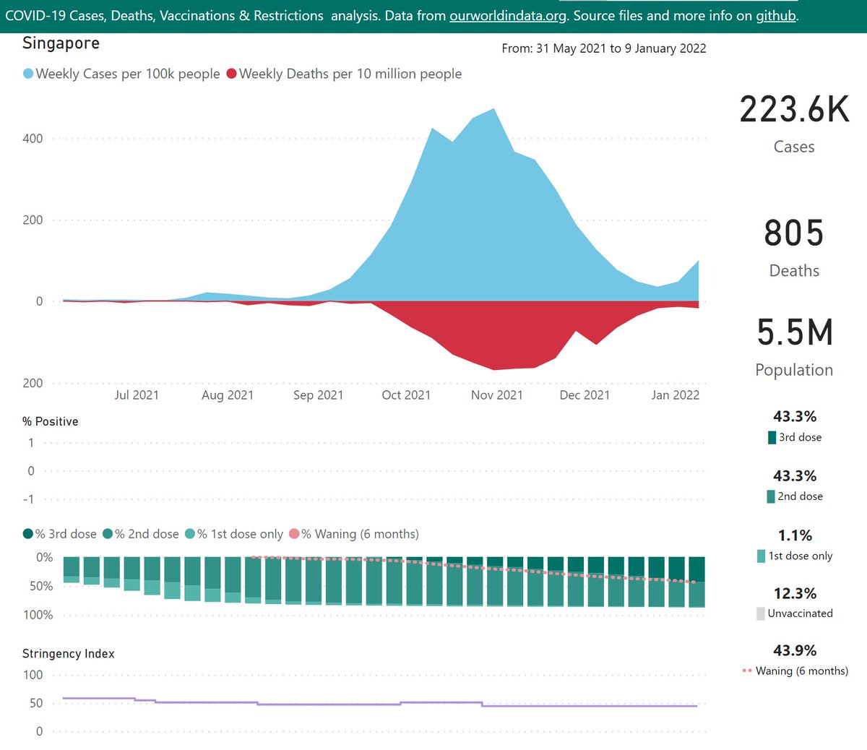Select 'Weekly Deaths per 10 million people' legend text
The width and height of the screenshot is (867, 750).
(350, 74)
